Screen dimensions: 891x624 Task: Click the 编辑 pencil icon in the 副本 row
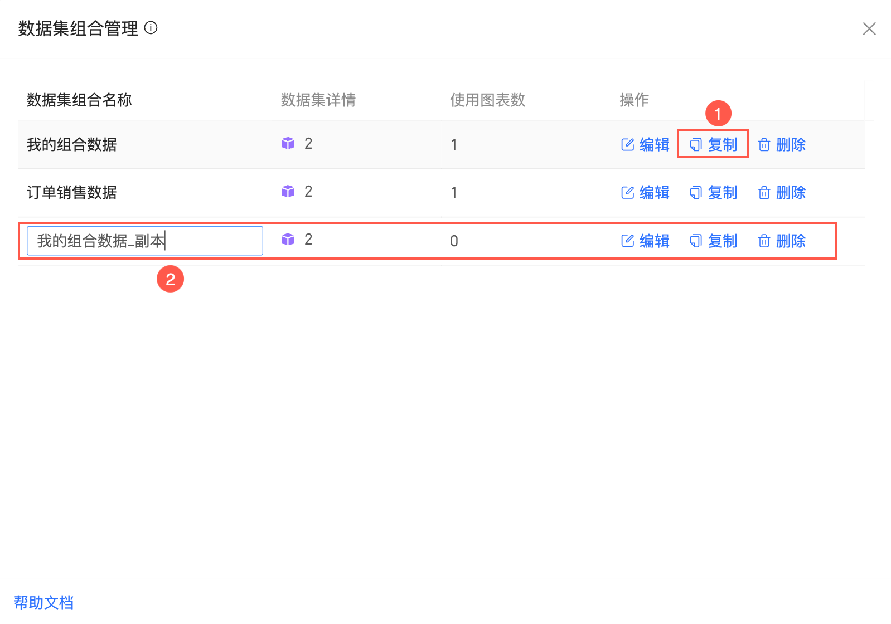point(628,241)
